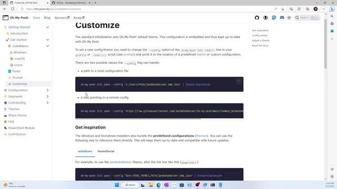Open PowerShell Module in the sidebar
Viewport: 337px width, 189px height.
click(21, 128)
